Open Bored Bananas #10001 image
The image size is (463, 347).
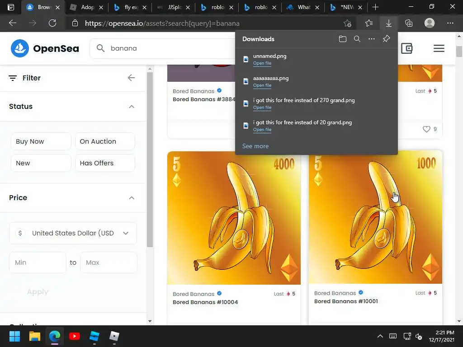pos(375,217)
